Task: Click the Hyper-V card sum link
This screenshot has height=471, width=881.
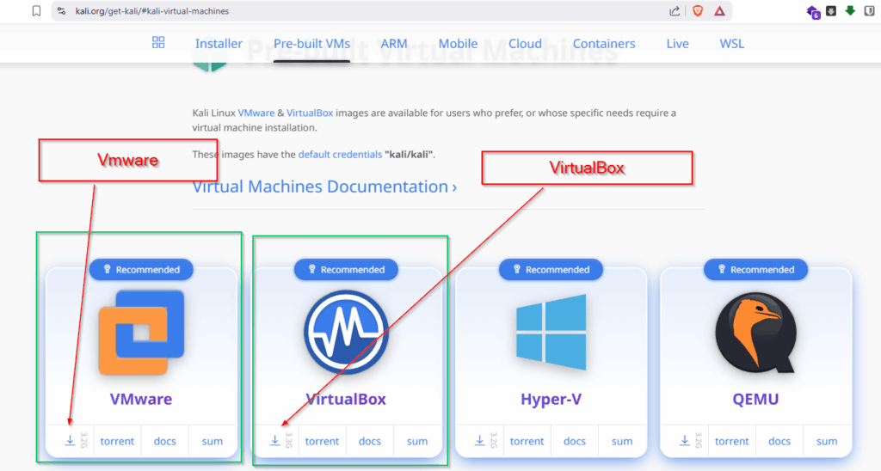Action: click(622, 441)
